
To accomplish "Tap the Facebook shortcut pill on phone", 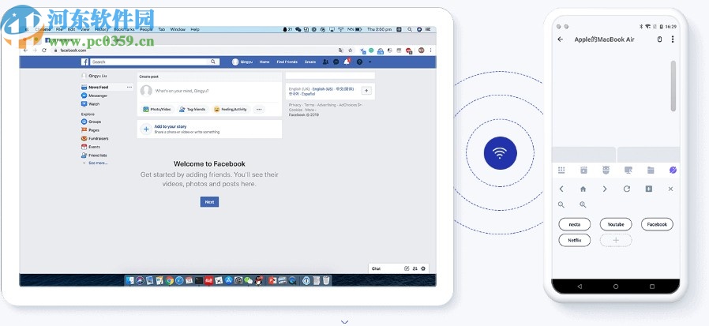I will tap(657, 224).
